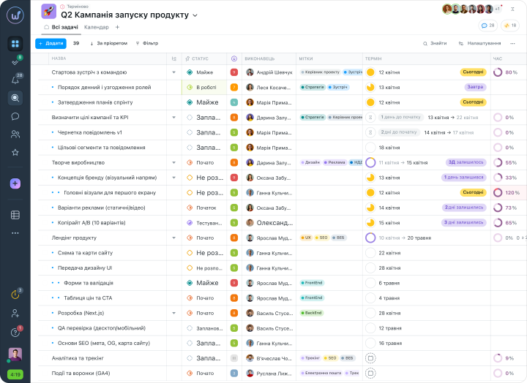Open help question mark icon
527x383 pixels.
(15, 333)
